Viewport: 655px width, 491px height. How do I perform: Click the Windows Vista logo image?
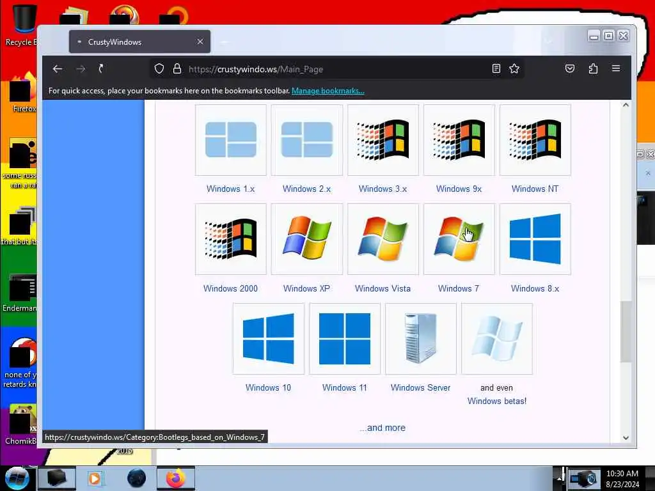(383, 239)
